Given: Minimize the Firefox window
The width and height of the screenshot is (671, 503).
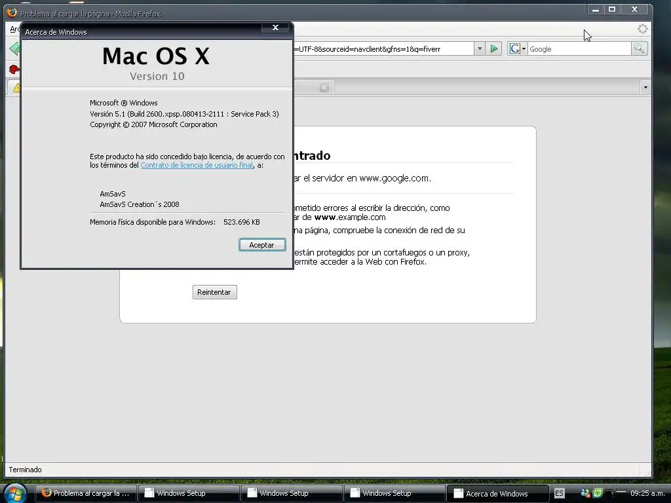Looking at the screenshot, I should pyautogui.click(x=595, y=9).
